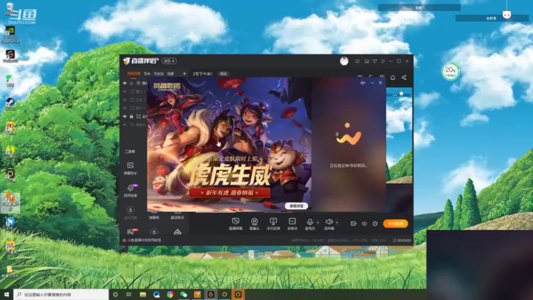The image size is (533, 300).
Task: Click the Windows search box
Action: [x=61, y=294]
